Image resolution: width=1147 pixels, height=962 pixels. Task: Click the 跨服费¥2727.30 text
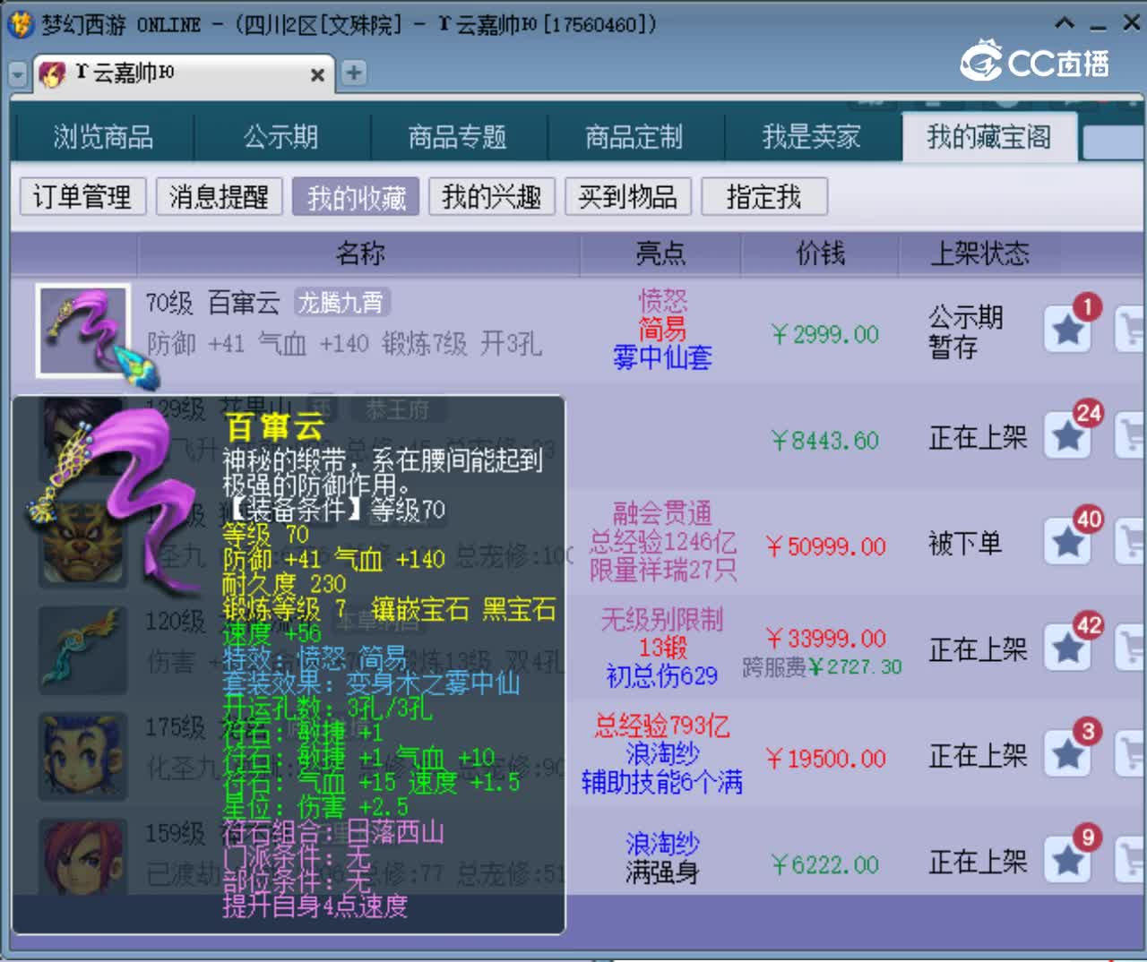pyautogui.click(x=822, y=667)
